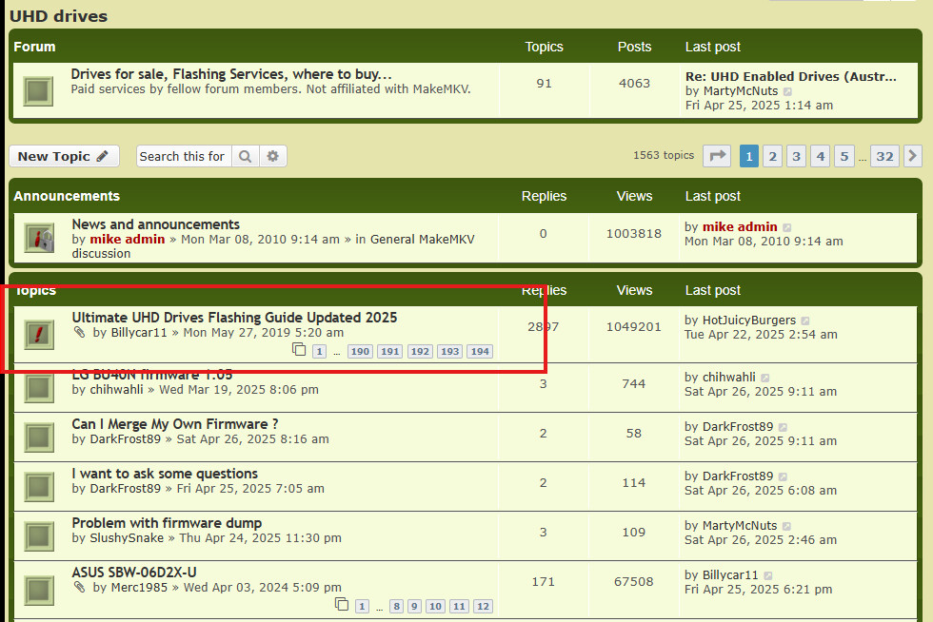933x622 pixels.
Task: Select page 2 in pagination
Action: click(773, 156)
